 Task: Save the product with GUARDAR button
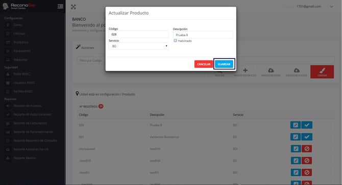coord(224,64)
